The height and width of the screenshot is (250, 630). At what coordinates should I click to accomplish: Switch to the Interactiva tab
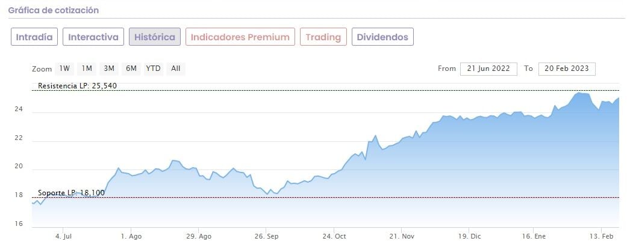coord(93,37)
